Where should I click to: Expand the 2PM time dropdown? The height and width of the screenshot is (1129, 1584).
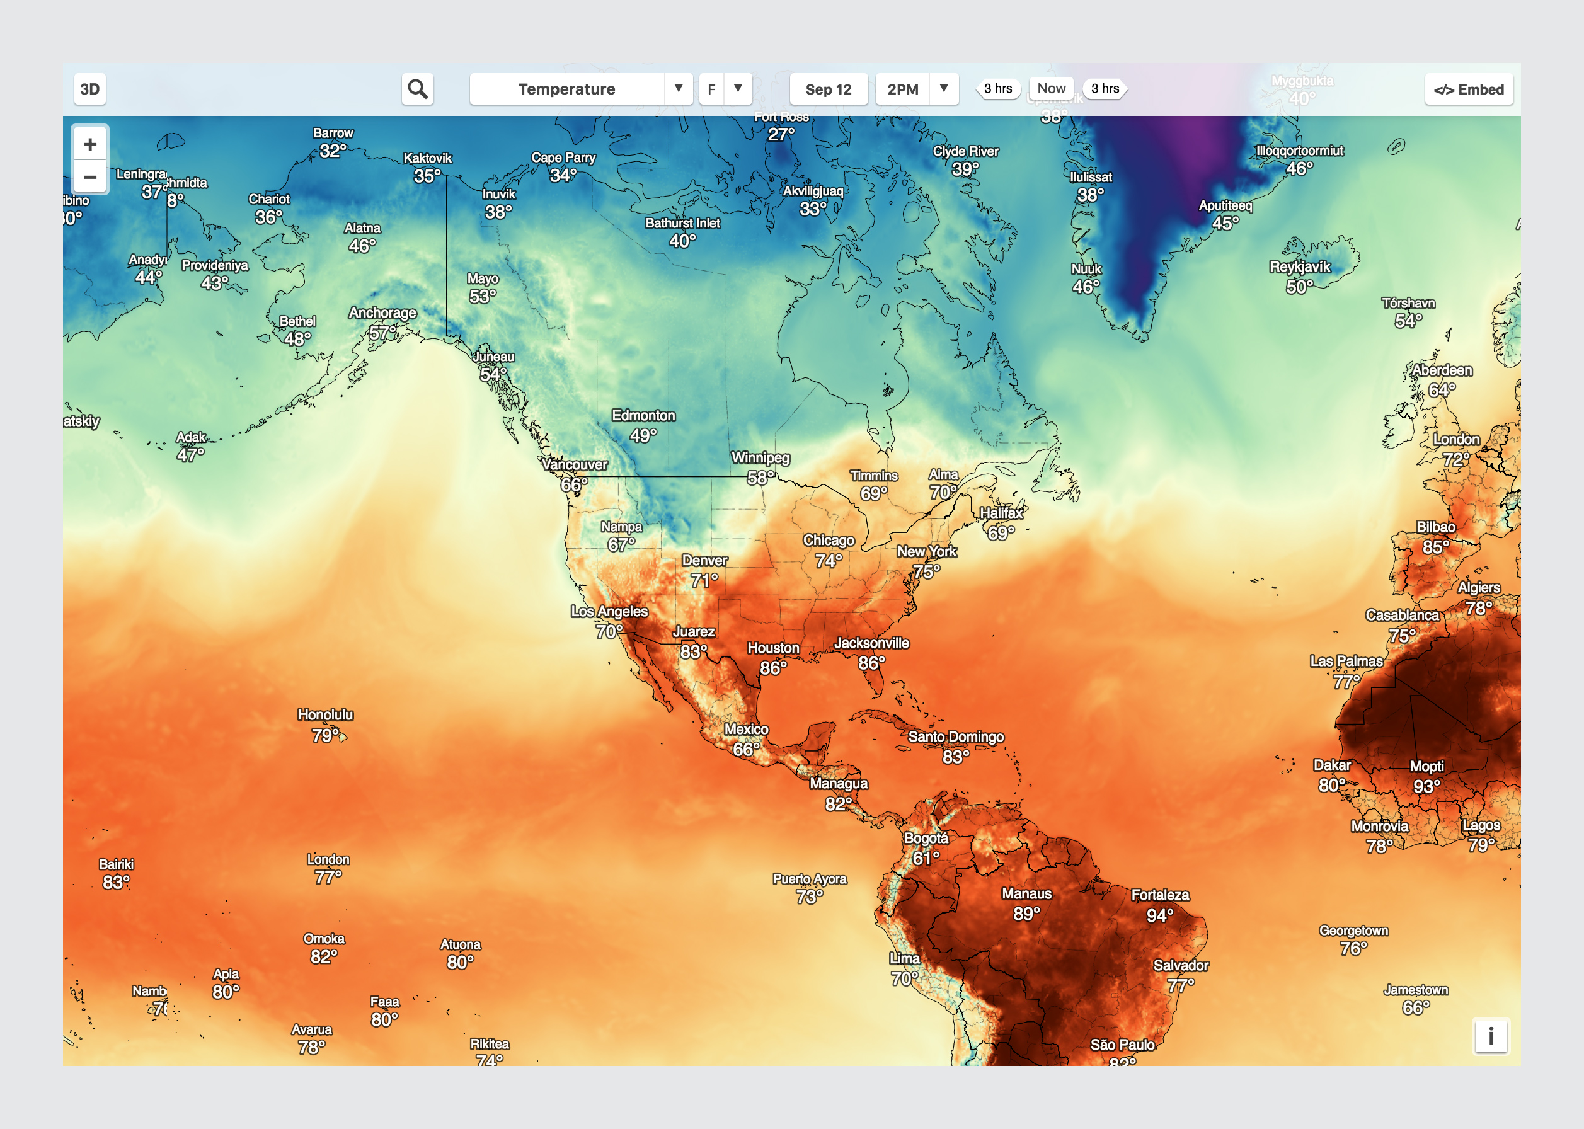pos(943,89)
